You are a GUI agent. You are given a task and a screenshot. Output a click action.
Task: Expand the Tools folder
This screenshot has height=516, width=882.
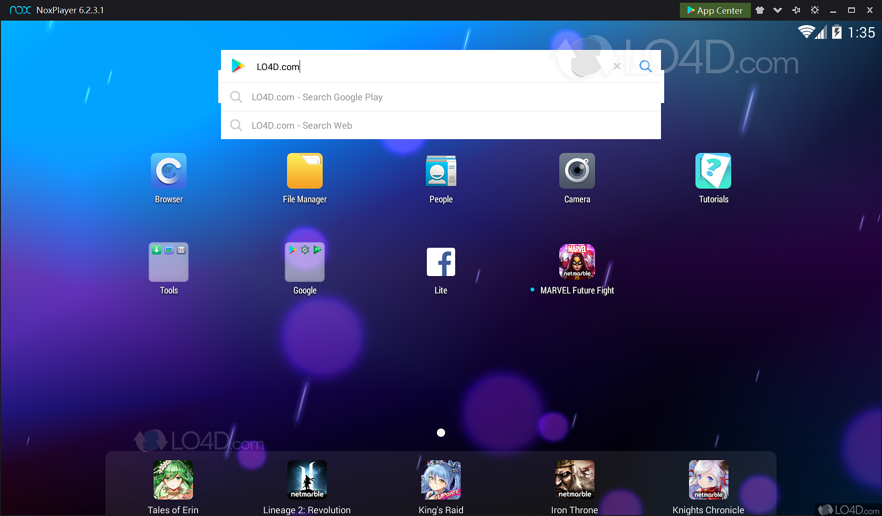(x=168, y=262)
